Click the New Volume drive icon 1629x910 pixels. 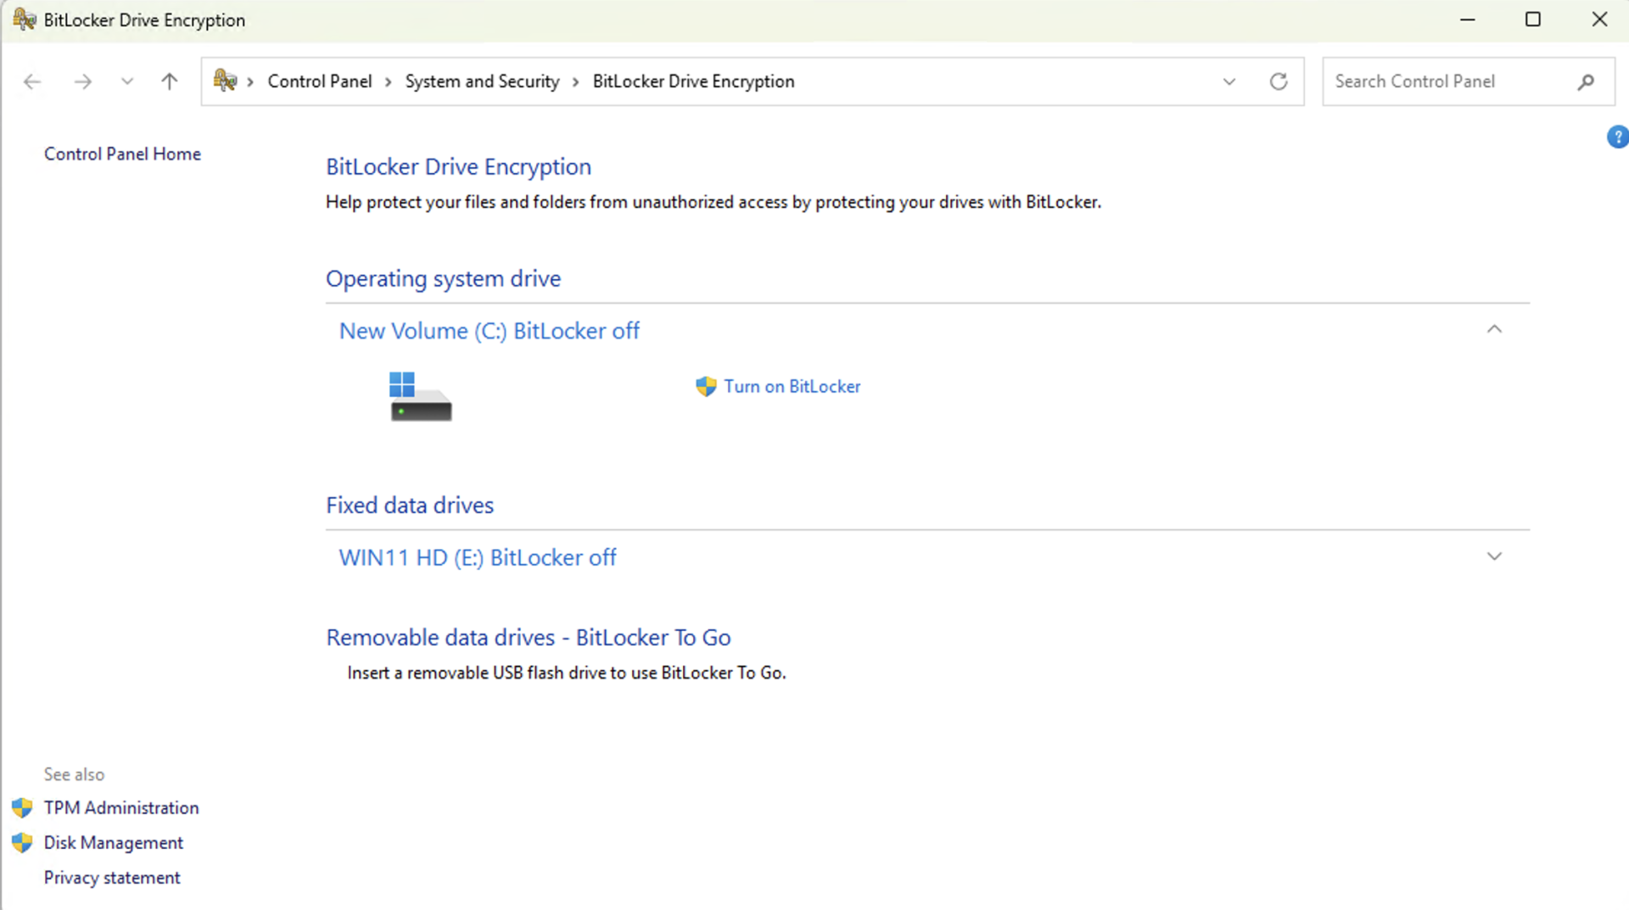coord(420,396)
